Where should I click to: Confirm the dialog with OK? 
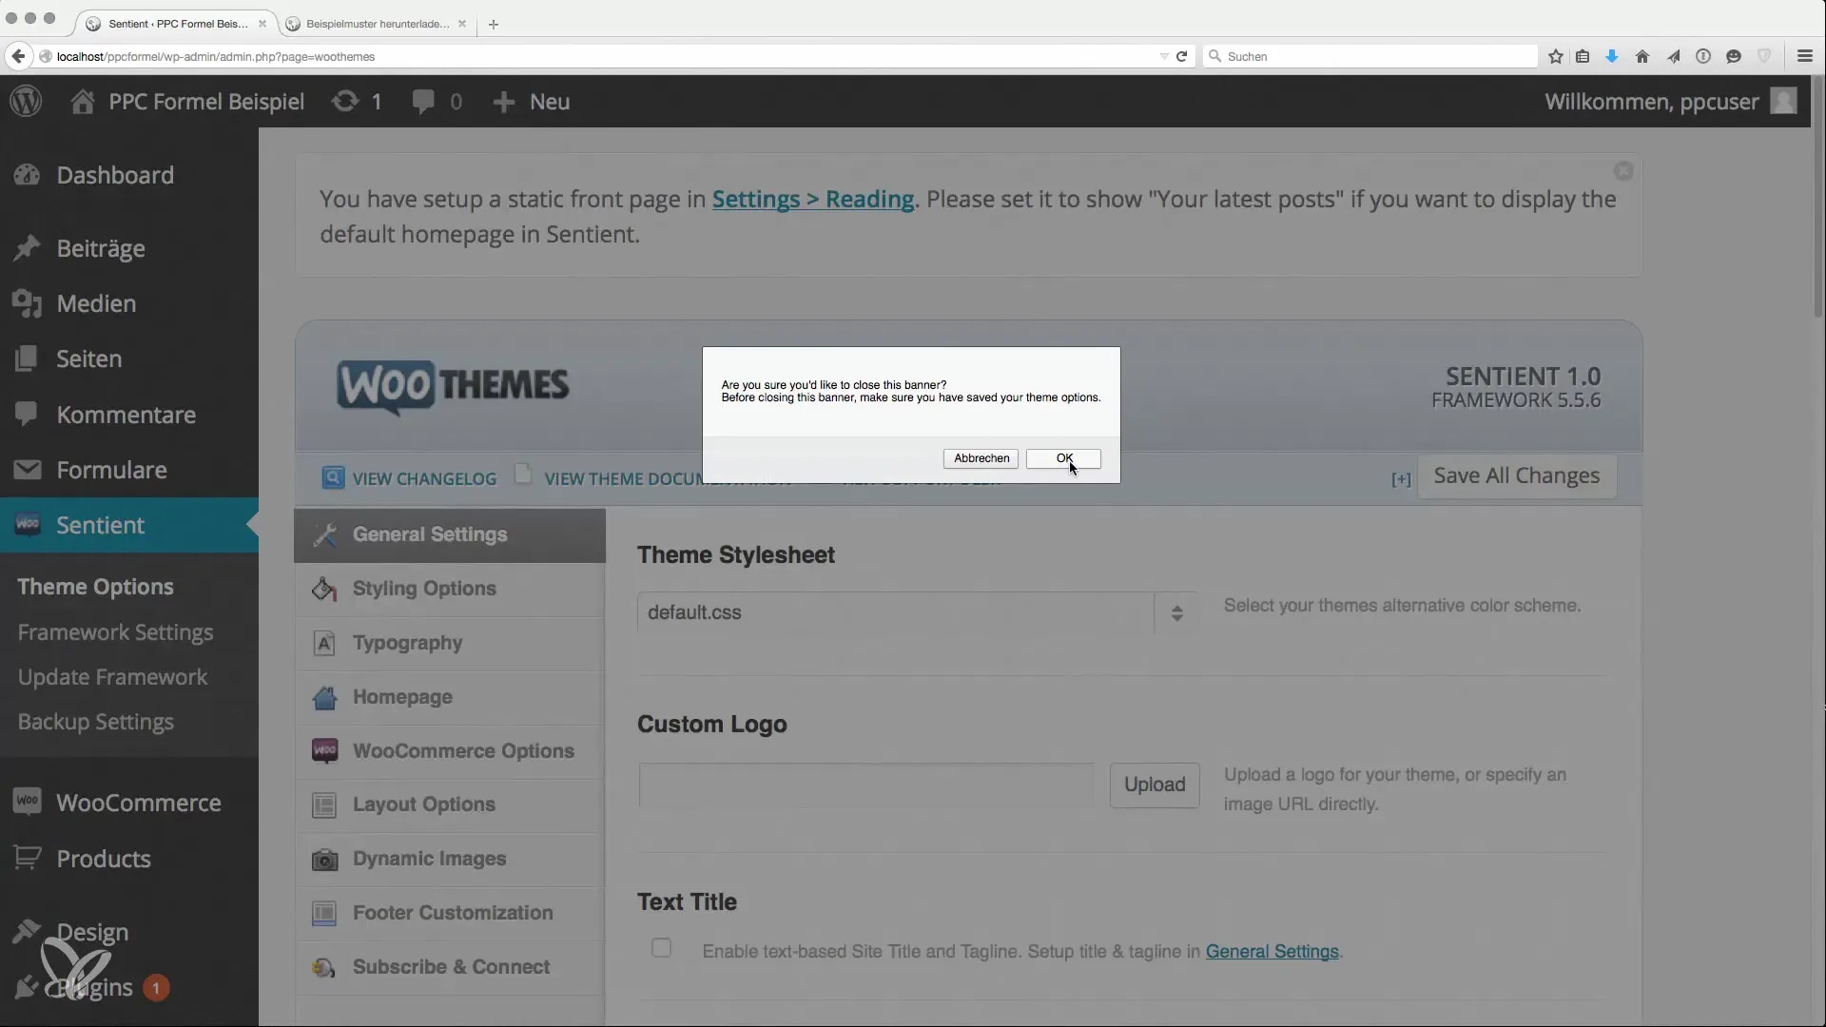click(x=1063, y=458)
